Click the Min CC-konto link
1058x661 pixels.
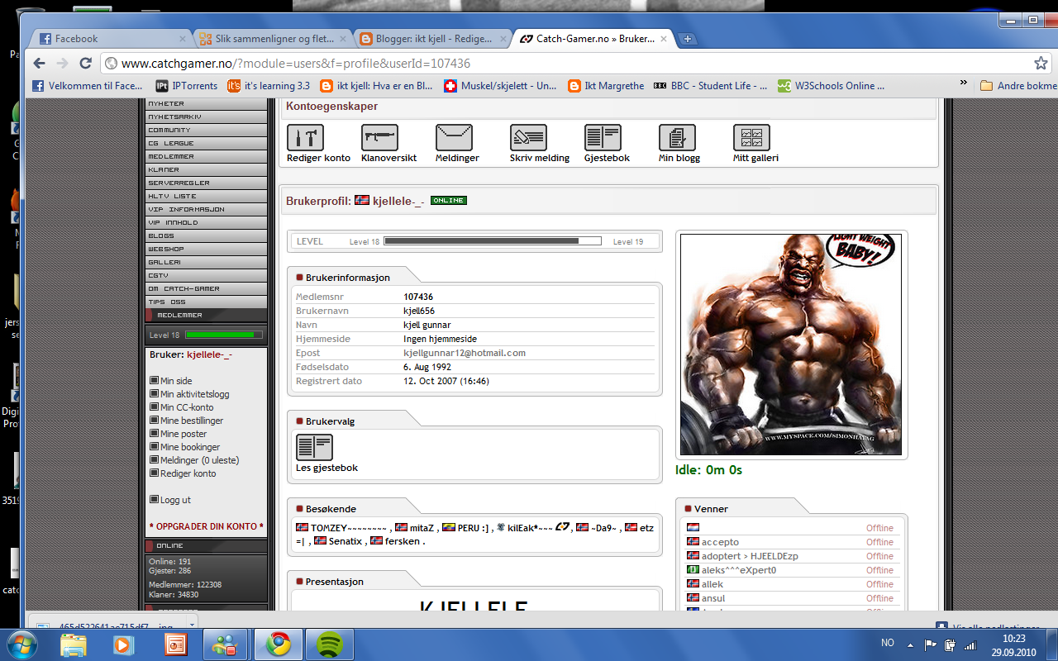[x=187, y=407]
